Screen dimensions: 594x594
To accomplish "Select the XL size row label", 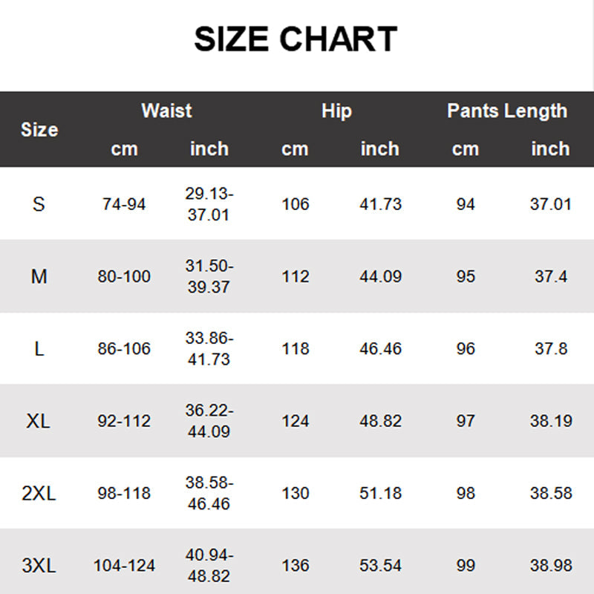I will pos(39,421).
